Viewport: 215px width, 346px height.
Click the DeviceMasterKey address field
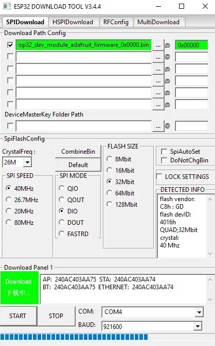click(x=191, y=126)
